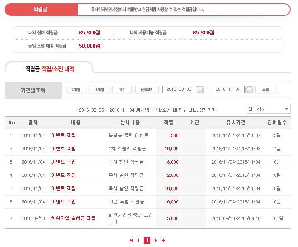Filter by the 3개월 period button
Image resolution: width=298 pixels, height=247 pixels.
[x=76, y=89]
